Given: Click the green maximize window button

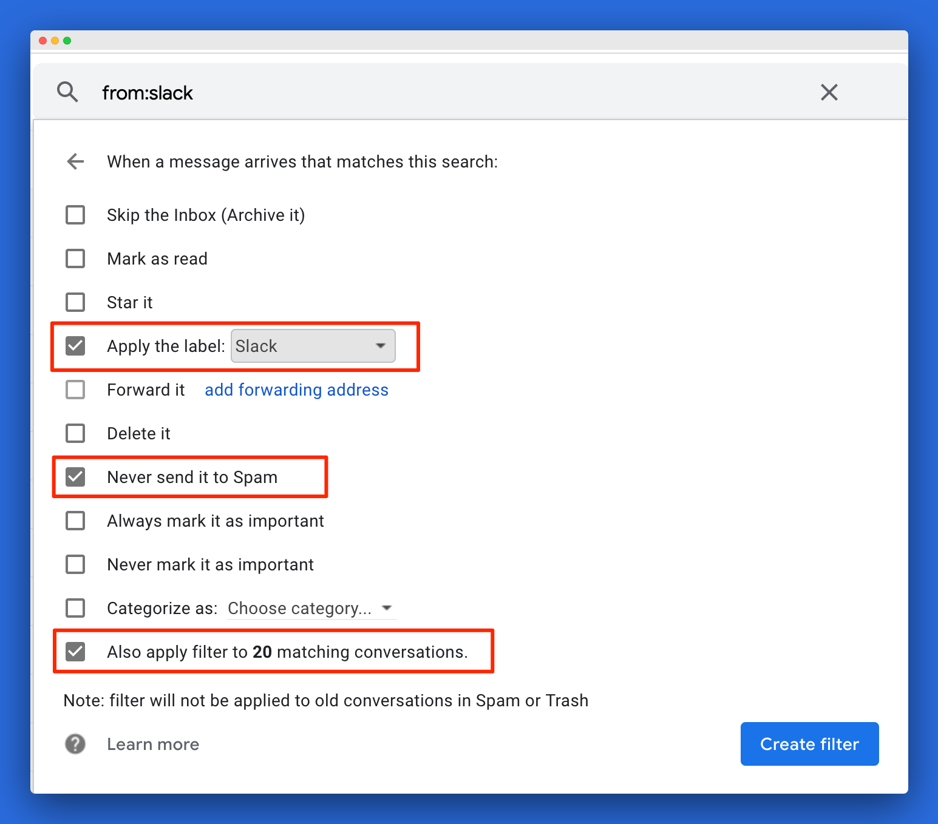Looking at the screenshot, I should point(67,41).
